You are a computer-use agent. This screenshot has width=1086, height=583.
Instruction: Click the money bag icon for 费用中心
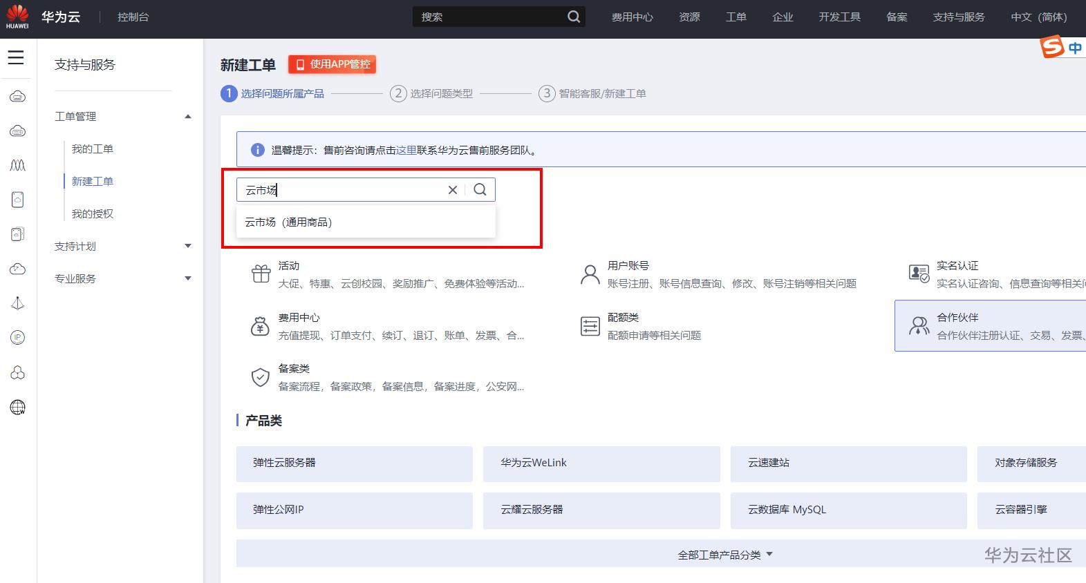(x=260, y=326)
